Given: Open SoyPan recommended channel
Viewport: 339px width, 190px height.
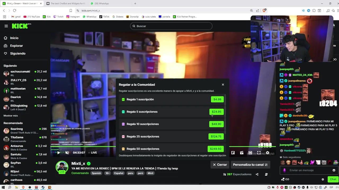Looking at the screenshot, I should (25, 165).
